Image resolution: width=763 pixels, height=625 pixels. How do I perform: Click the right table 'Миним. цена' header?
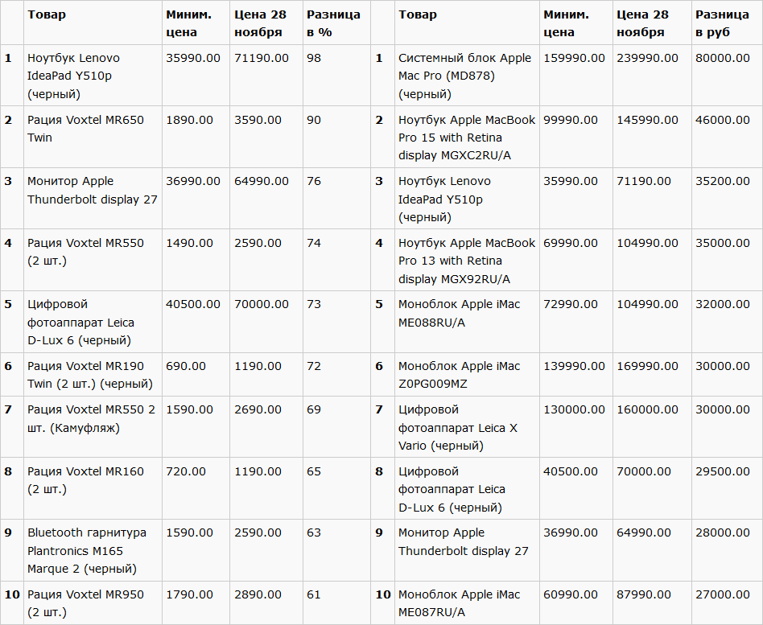[x=576, y=23]
